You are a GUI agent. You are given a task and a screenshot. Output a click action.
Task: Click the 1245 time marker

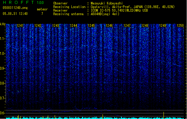91,26
